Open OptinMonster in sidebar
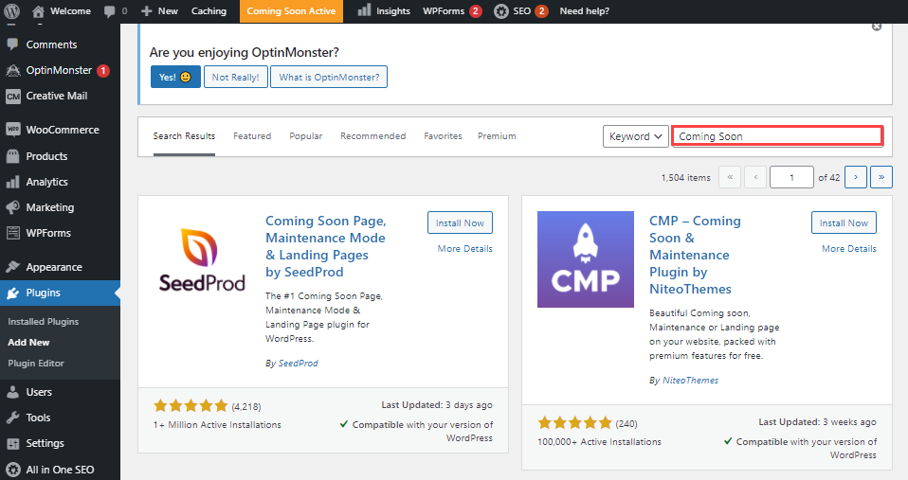Viewport: 908px width, 480px height. 61,71
